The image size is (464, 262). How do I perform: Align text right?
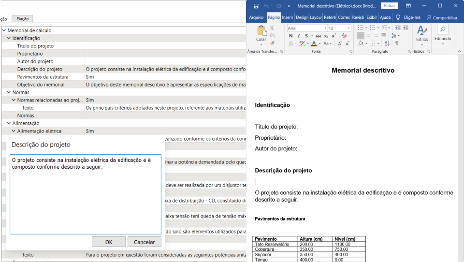(376, 35)
